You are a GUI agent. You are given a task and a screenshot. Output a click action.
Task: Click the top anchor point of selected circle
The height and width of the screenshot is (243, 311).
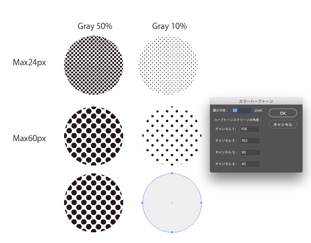coord(172,173)
